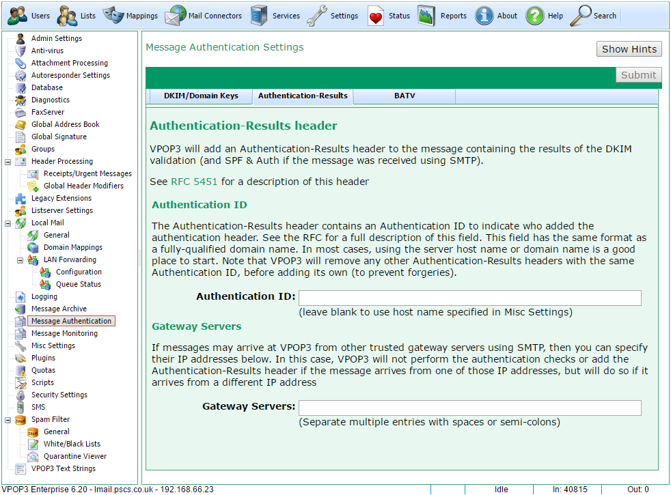Open VPOP3 Text Strings tree item
Screen dimensions: 671x495
pyautogui.click(x=64, y=468)
